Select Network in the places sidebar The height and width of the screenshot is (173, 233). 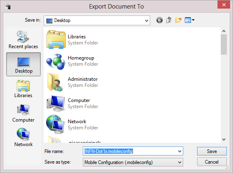point(23,138)
